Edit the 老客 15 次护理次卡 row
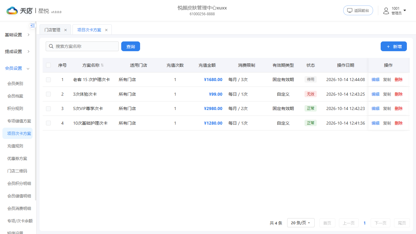 (375, 80)
